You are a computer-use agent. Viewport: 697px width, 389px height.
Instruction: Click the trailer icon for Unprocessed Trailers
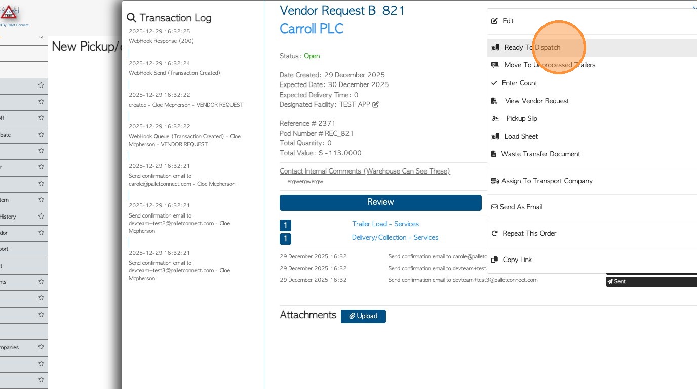coord(495,65)
